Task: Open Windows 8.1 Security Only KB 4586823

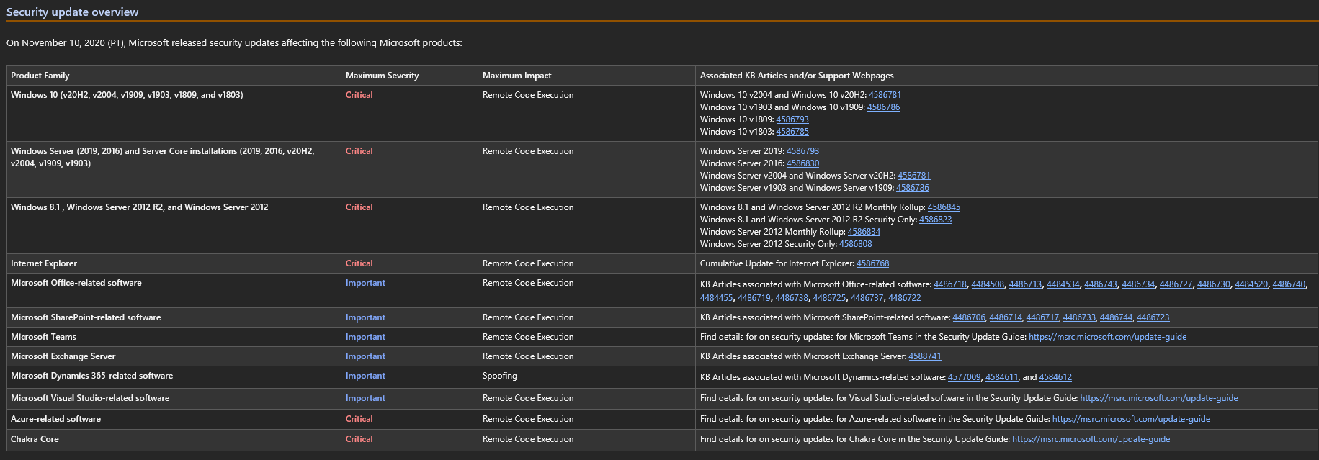Action: coord(935,220)
